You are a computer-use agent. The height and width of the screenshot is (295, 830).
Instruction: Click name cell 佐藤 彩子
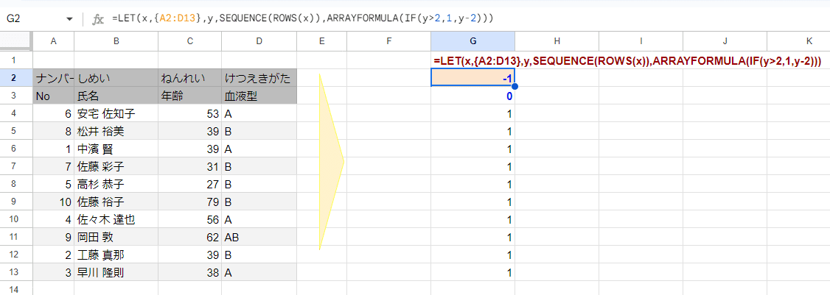point(116,166)
